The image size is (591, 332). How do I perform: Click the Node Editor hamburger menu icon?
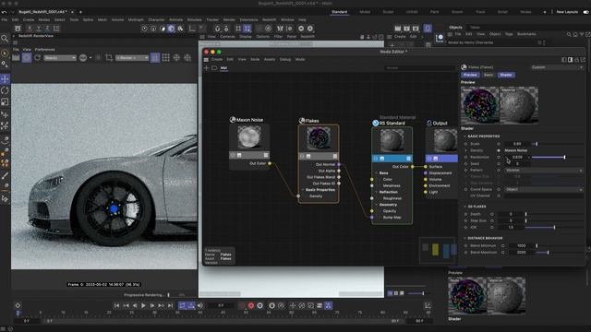[x=206, y=59]
